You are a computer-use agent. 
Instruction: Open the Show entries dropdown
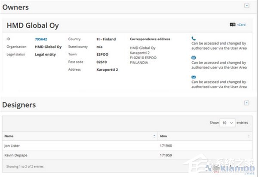(227, 123)
